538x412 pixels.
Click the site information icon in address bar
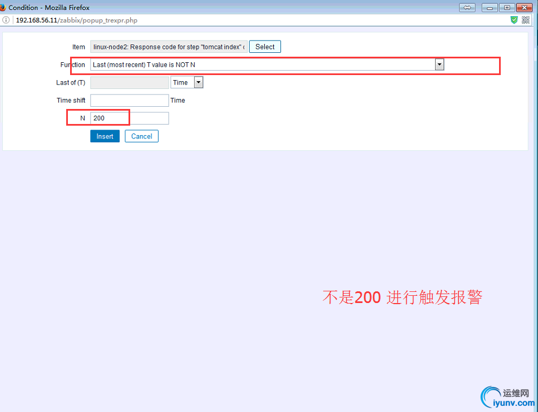(6, 20)
